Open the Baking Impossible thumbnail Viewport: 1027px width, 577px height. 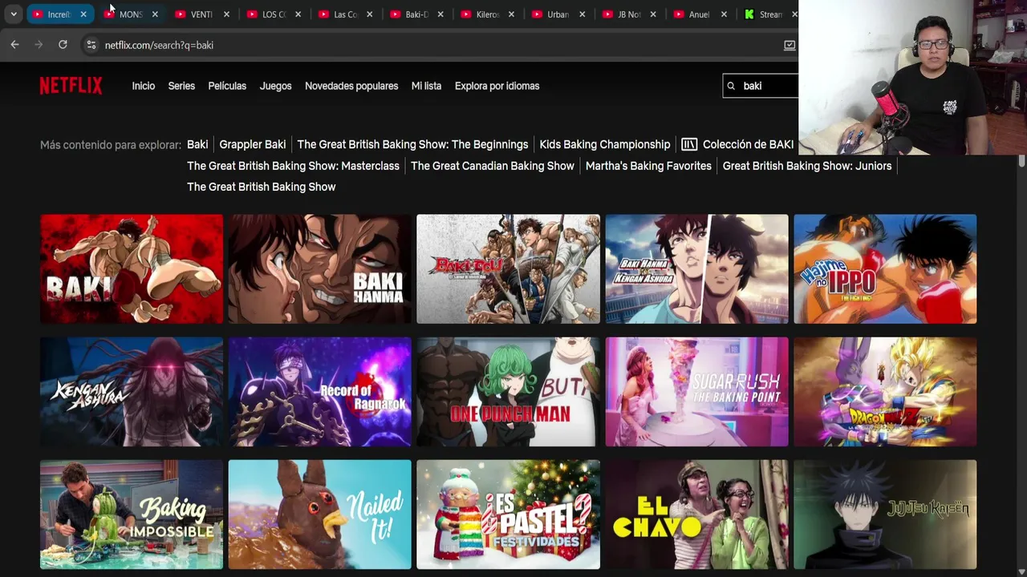click(x=132, y=514)
